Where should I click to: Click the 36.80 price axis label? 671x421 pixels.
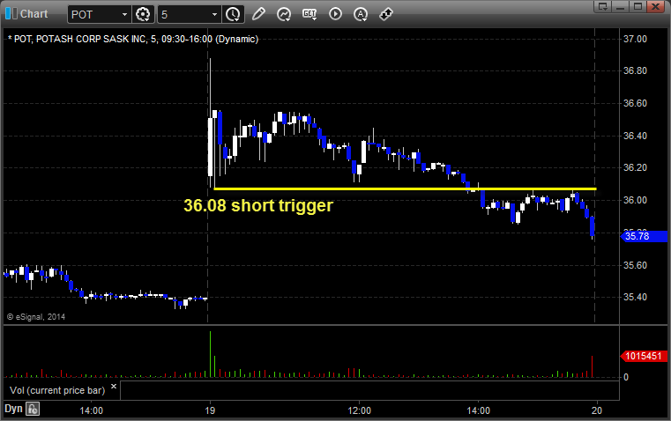click(635, 70)
